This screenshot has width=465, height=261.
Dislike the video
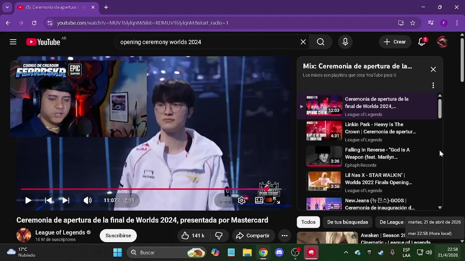[x=219, y=236]
